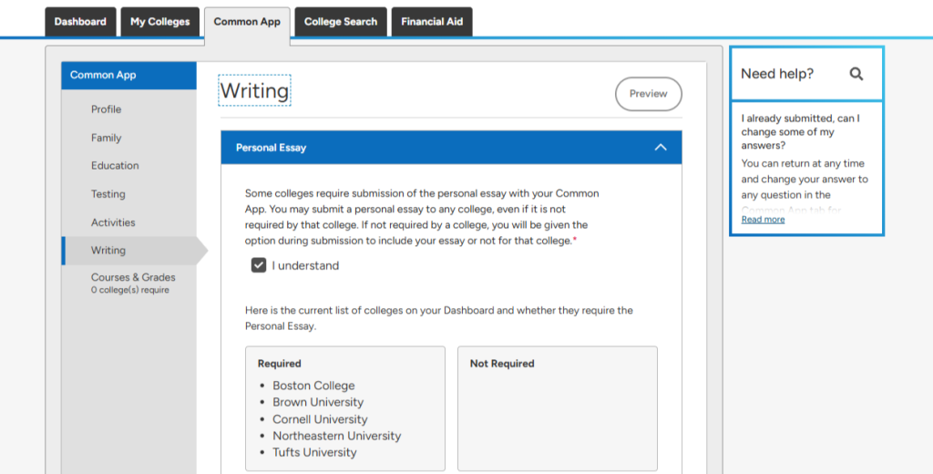The width and height of the screenshot is (933, 474).
Task: Switch to the My Colleges tab
Action: point(159,22)
